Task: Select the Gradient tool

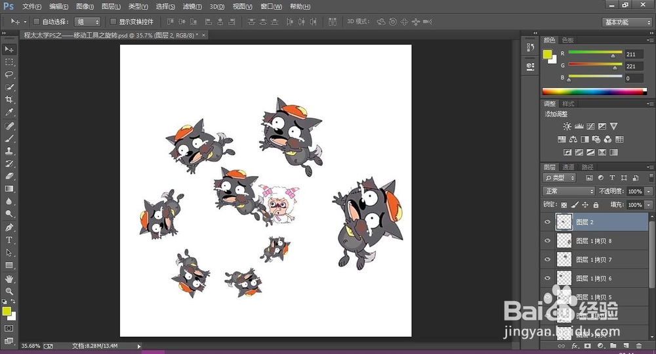Action: (9, 188)
